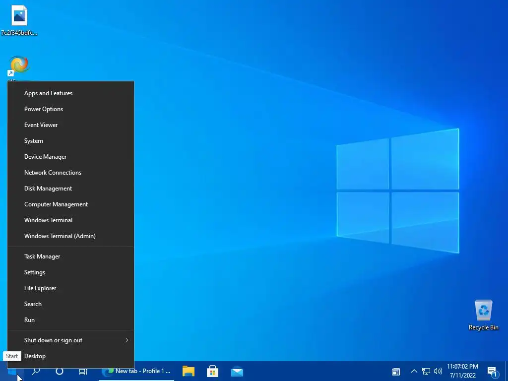Select Search in the context menu

[x=70, y=304]
